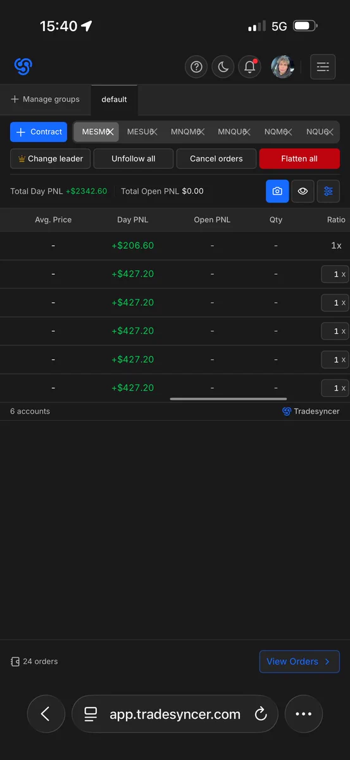Open browser more options (three dots)

coord(304,714)
